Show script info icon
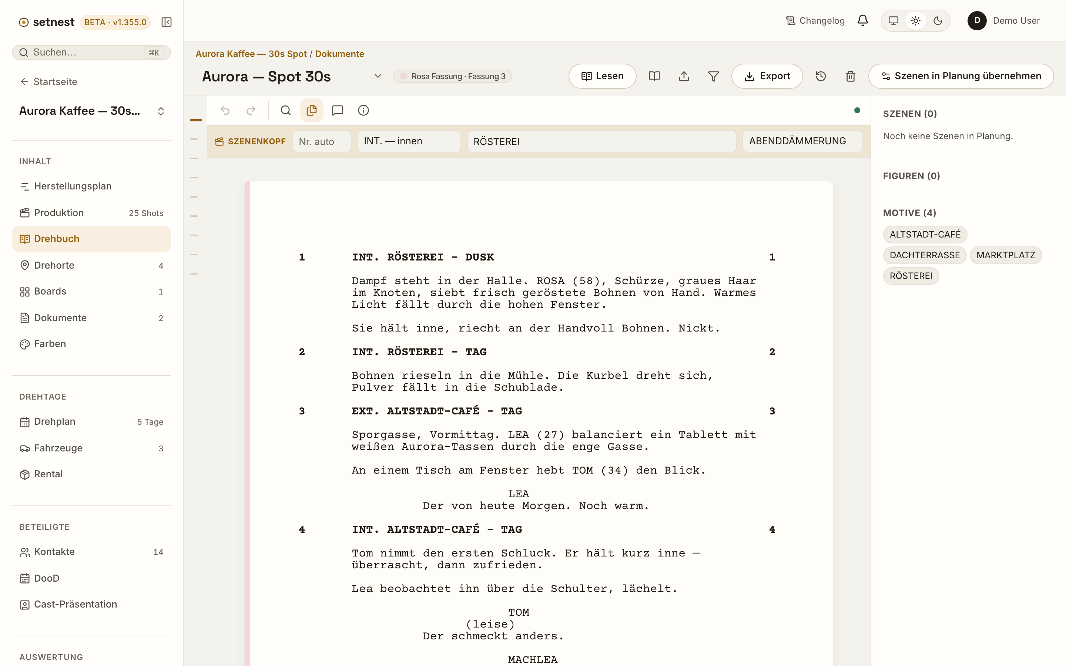1066x666 pixels. [x=363, y=110]
